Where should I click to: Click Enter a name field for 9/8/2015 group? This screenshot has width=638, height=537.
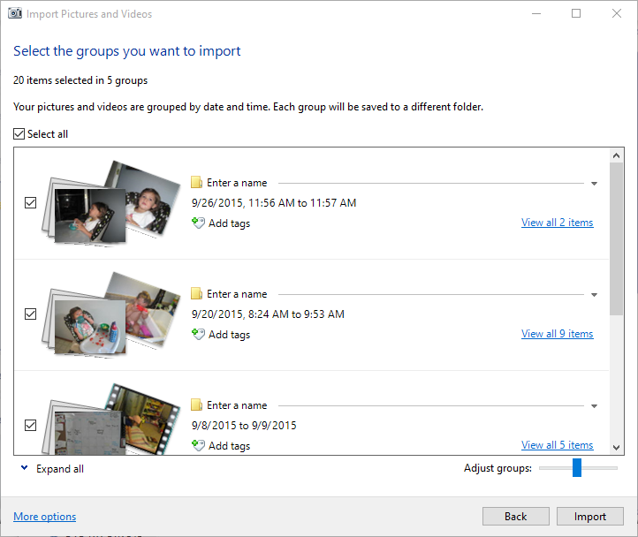tap(395, 405)
